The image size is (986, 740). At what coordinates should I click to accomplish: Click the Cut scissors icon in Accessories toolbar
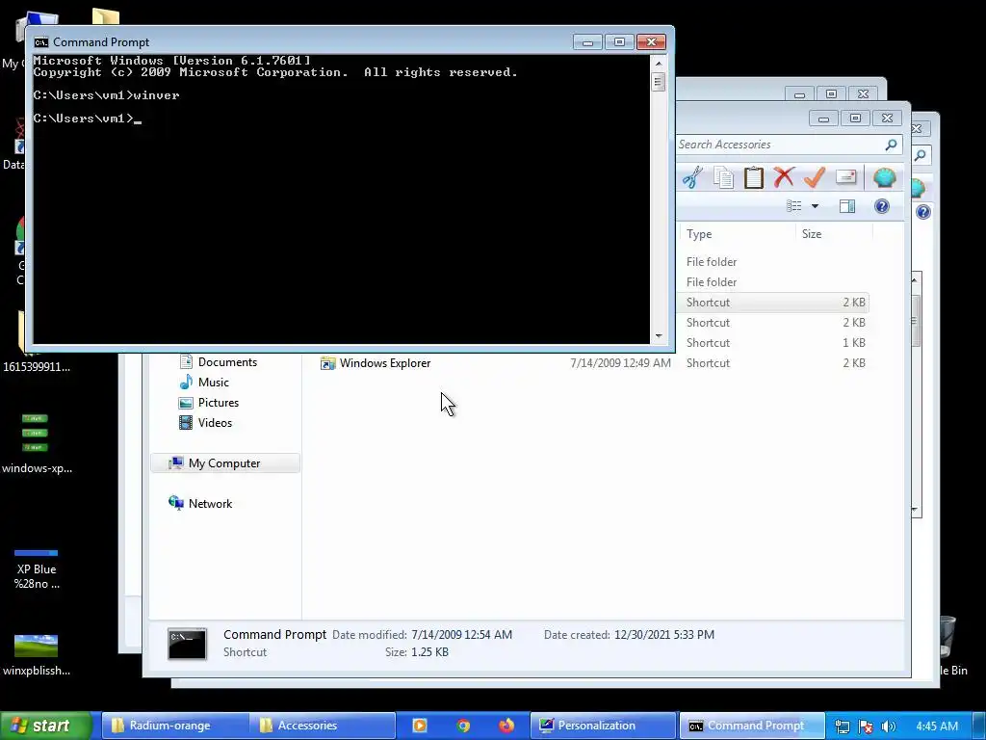point(692,177)
